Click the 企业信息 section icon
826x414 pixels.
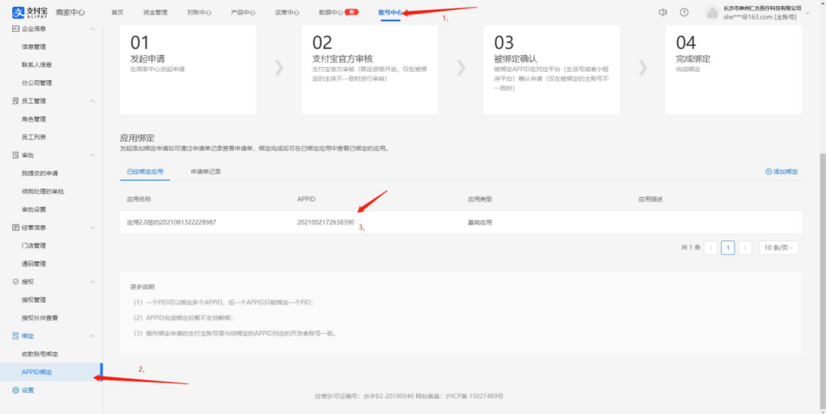pos(15,28)
